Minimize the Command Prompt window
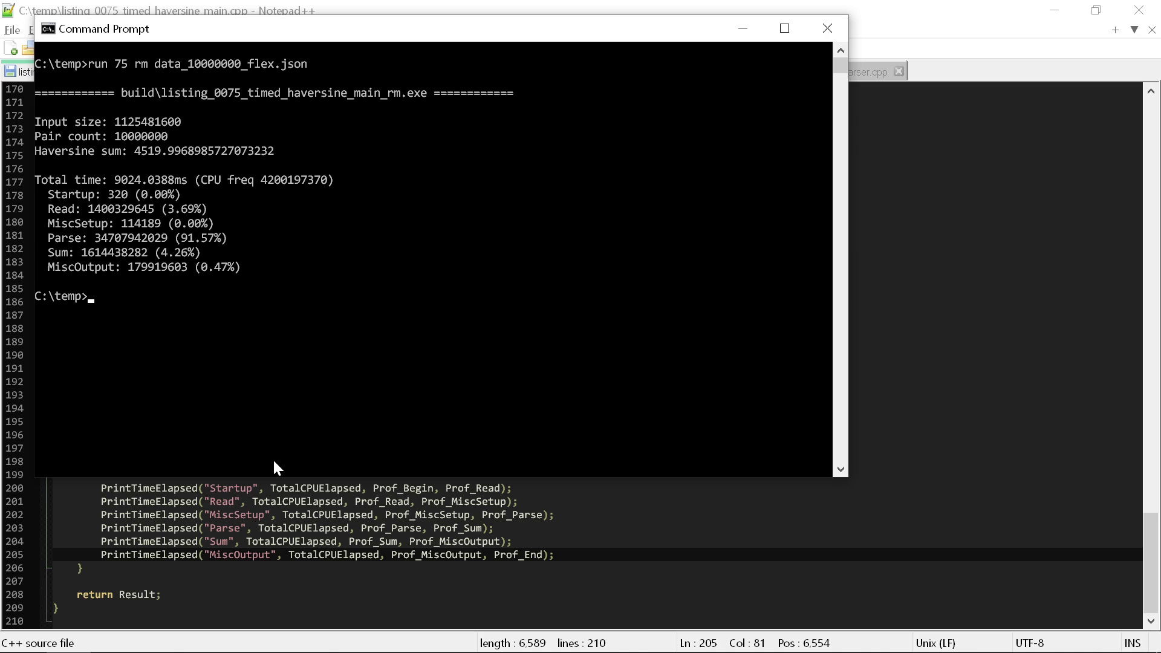Viewport: 1161px width, 653px height. click(743, 28)
